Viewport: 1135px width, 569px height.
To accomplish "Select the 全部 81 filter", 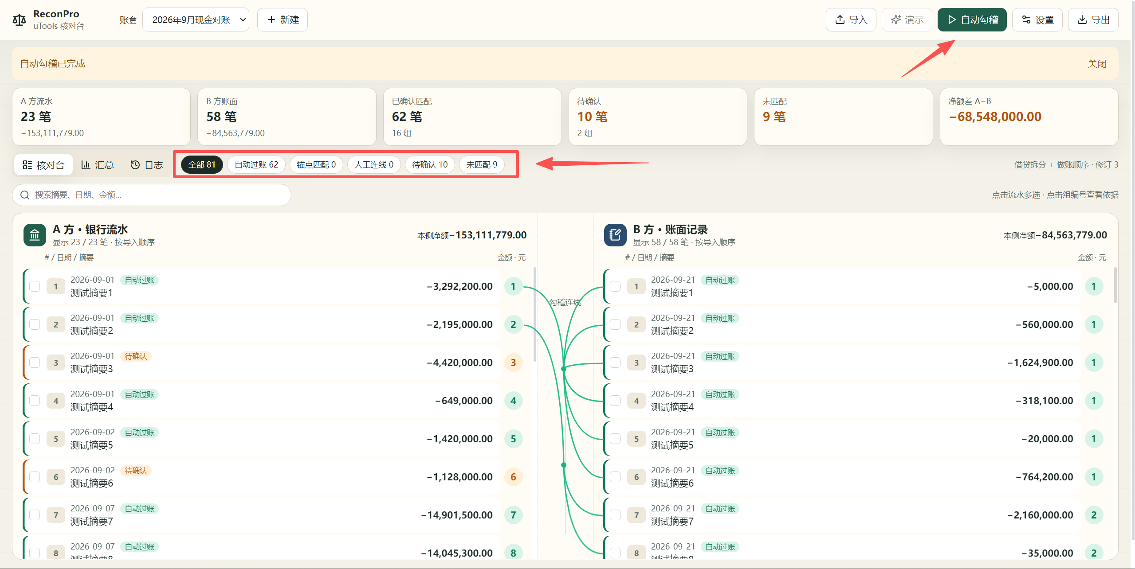I will coord(202,165).
